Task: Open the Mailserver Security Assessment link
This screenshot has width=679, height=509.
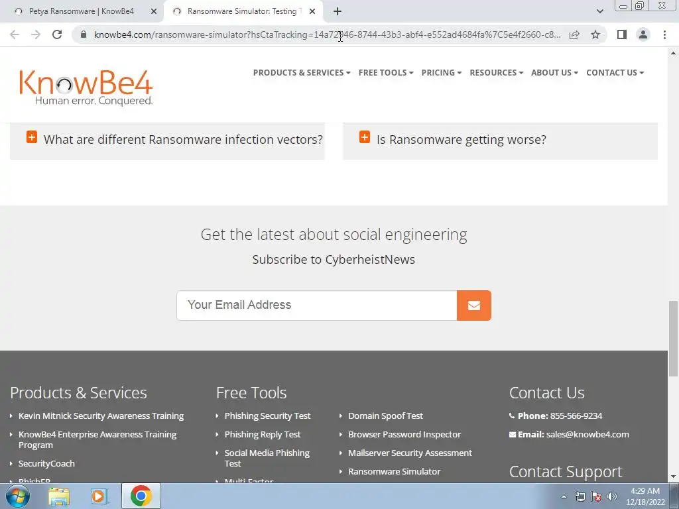Action: pyautogui.click(x=410, y=453)
